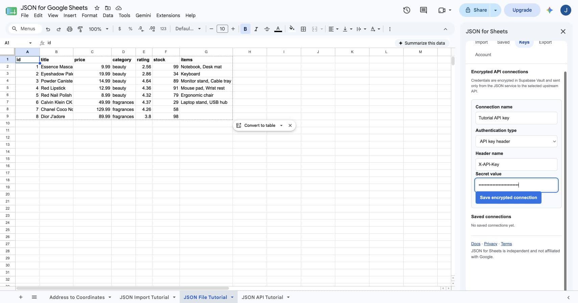Open borders tool icon
Screen dimensions: 578x303
tap(303, 29)
